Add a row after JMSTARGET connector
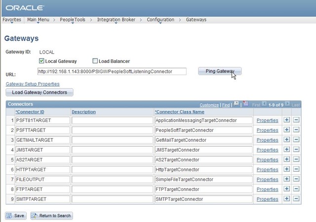Screen dimensions: 316x222 pyautogui.click(x=286, y=150)
